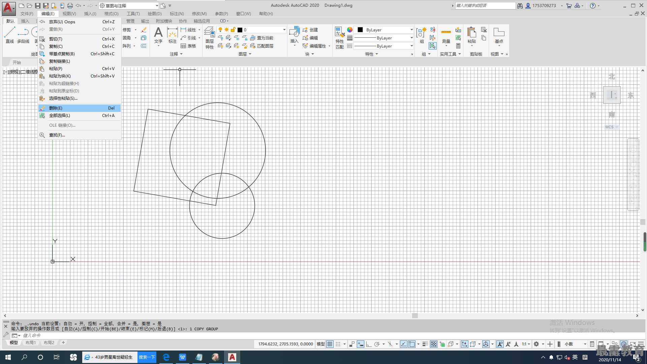
Task: Click the Undo arrow in quick access toolbar
Action: tap(78, 5)
